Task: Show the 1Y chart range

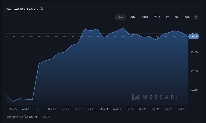Action: coord(167,17)
